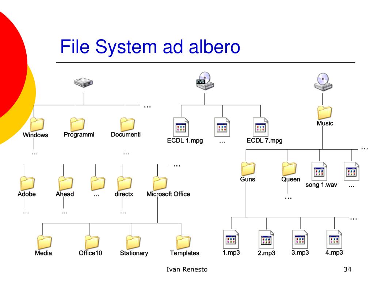Click the DVD drive icon
Screen dimensions: 374x281
tap(205, 81)
